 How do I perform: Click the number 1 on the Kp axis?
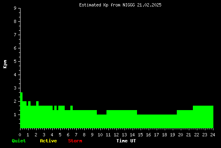pyautogui.click(x=15, y=115)
